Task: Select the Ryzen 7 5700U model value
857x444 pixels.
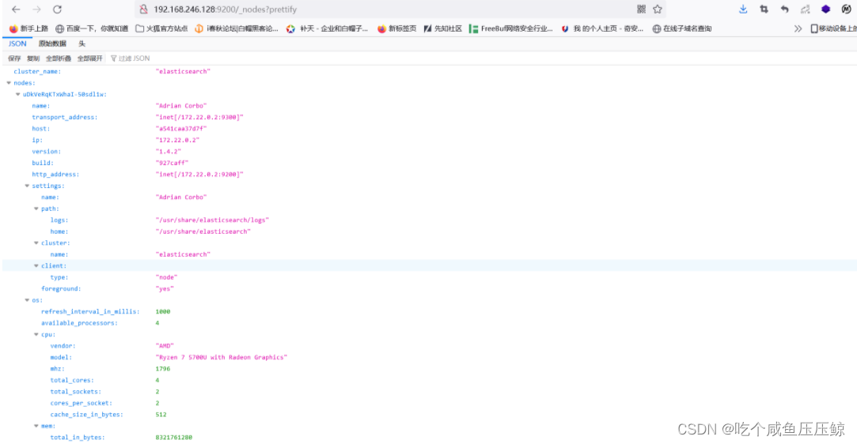Action: 222,358
